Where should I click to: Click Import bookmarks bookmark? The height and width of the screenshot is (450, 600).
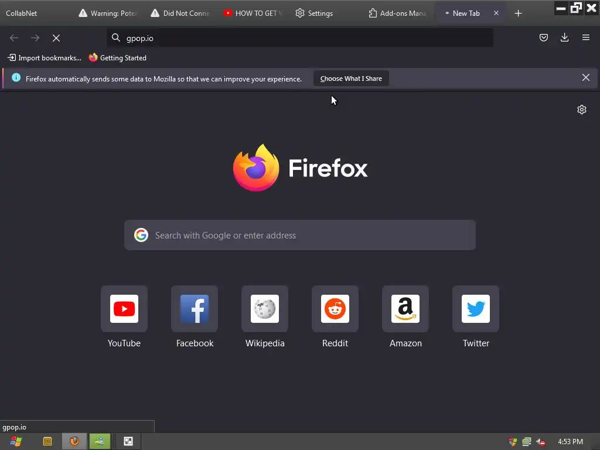point(45,58)
